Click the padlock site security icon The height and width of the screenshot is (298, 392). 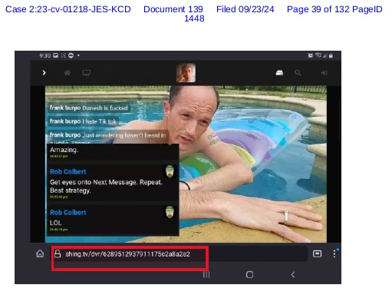[58, 253]
